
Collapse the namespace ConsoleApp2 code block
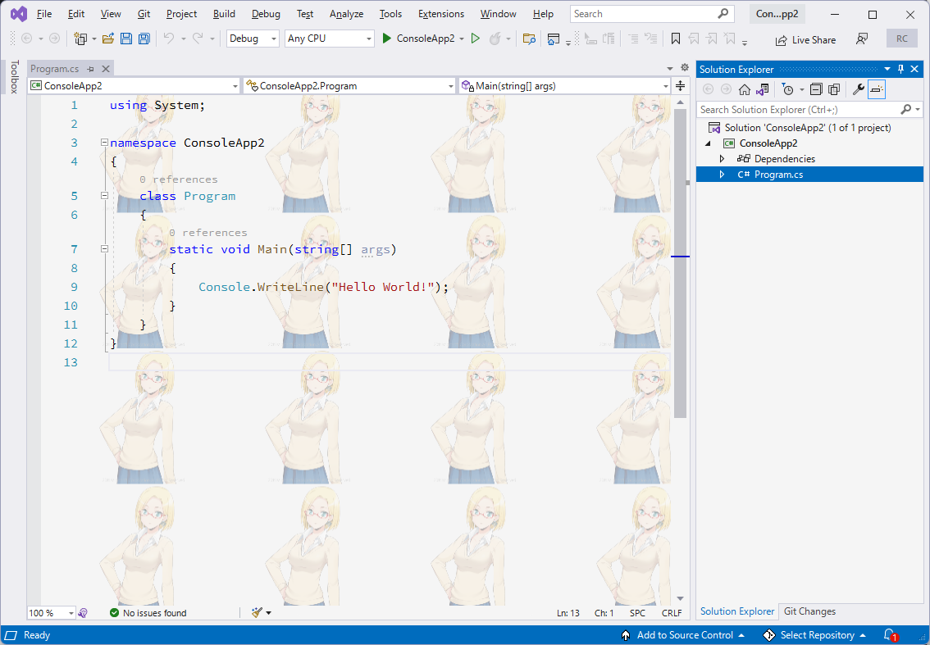click(x=104, y=143)
